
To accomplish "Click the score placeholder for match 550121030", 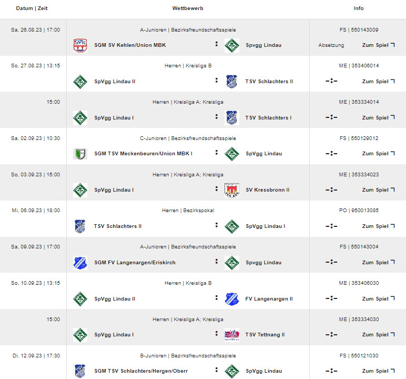I will [331, 371].
